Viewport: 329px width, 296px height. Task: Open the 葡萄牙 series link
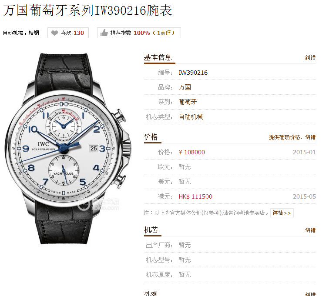tap(188, 102)
